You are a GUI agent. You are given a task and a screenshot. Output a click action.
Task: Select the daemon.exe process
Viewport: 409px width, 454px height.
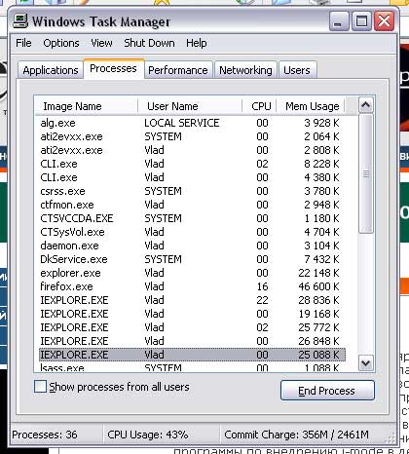pos(192,246)
